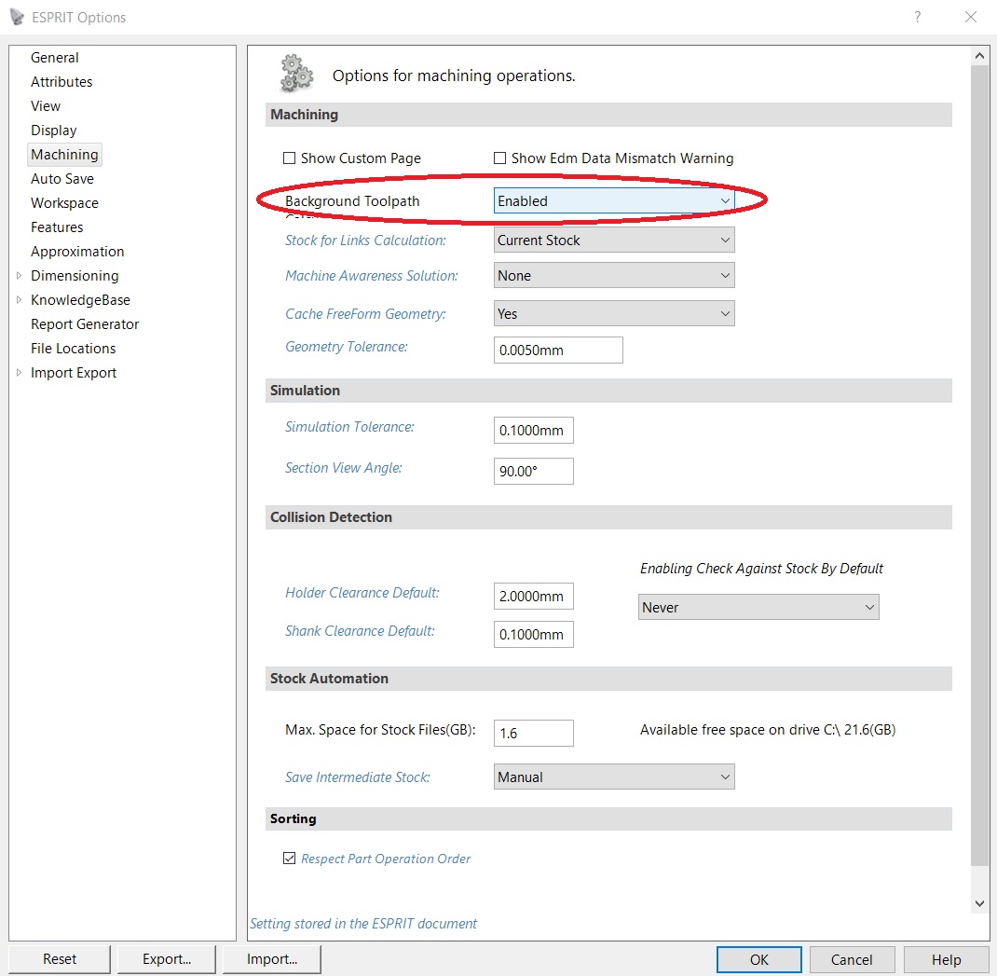Close the ESPRIT Options dialog
997x976 pixels.
tap(970, 17)
